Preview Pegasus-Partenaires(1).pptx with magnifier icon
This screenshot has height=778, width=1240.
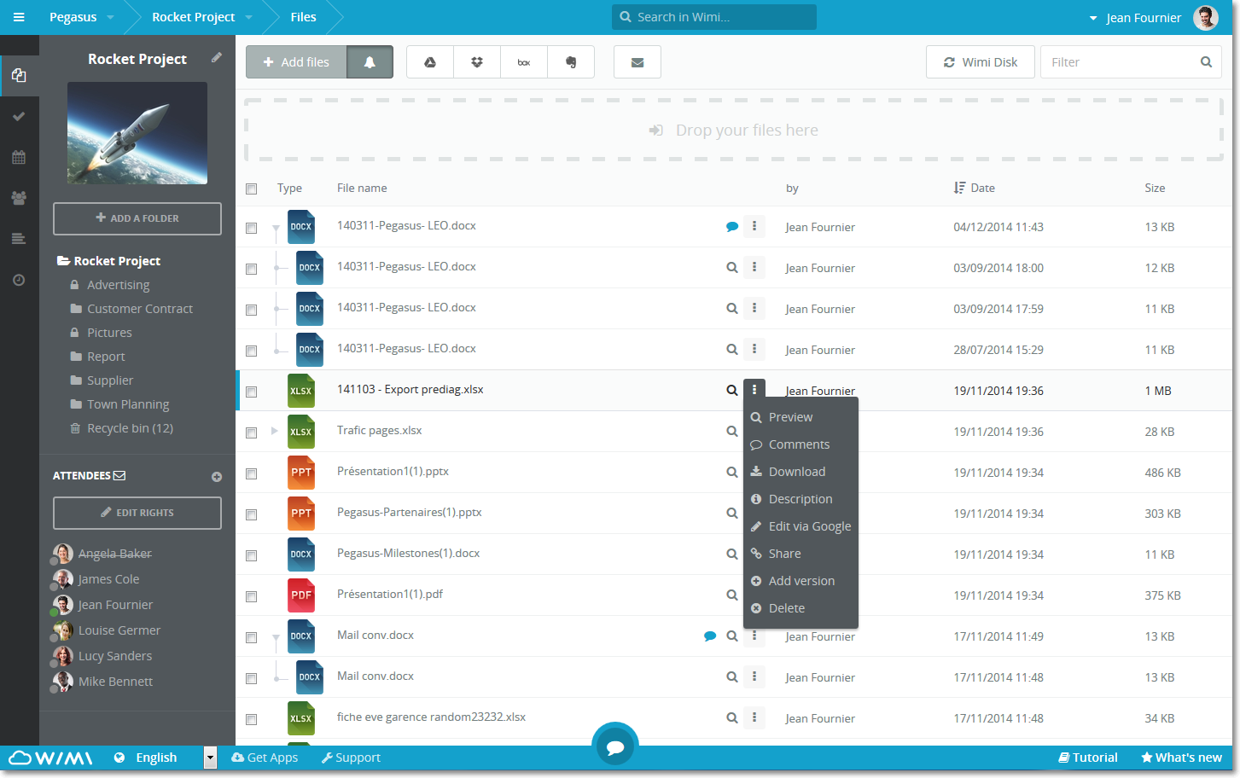point(732,514)
